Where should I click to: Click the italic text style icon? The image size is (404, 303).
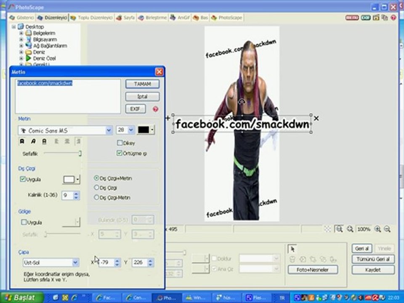[x=33, y=141]
